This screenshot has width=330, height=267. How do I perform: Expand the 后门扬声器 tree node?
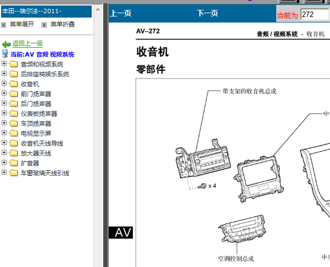point(4,103)
